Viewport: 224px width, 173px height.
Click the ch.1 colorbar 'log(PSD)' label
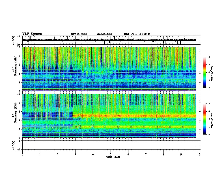212,74
